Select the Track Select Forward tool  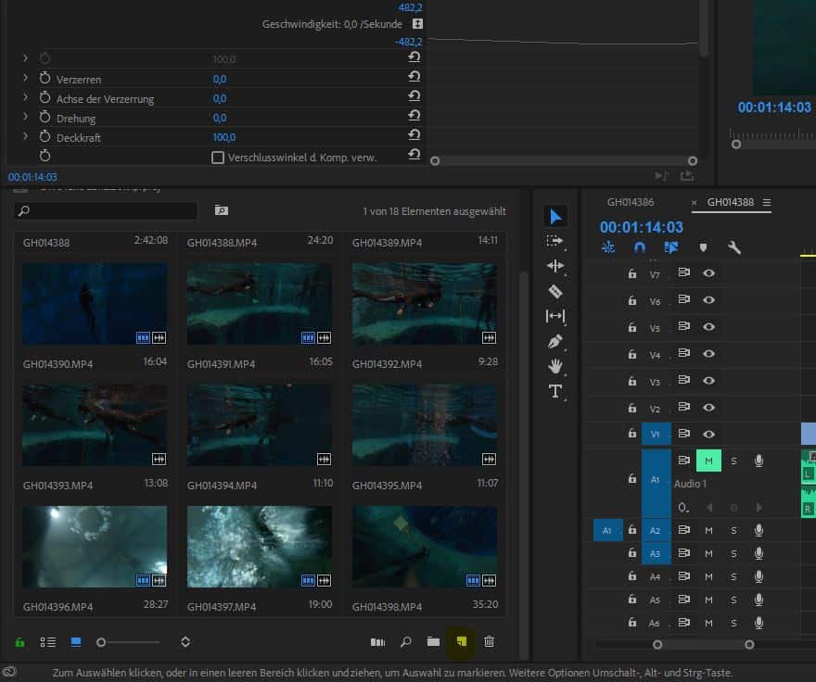click(555, 241)
